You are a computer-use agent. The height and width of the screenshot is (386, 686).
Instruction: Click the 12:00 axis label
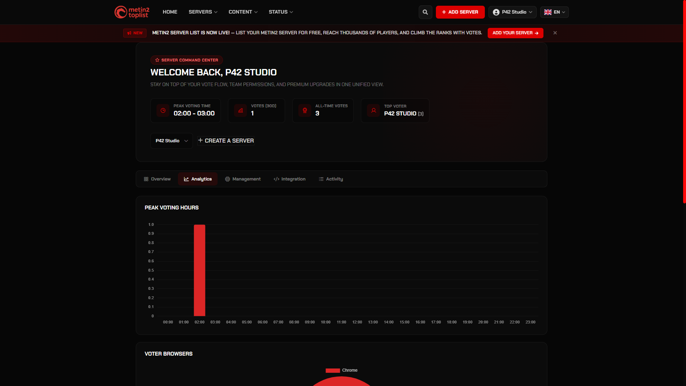(x=357, y=322)
